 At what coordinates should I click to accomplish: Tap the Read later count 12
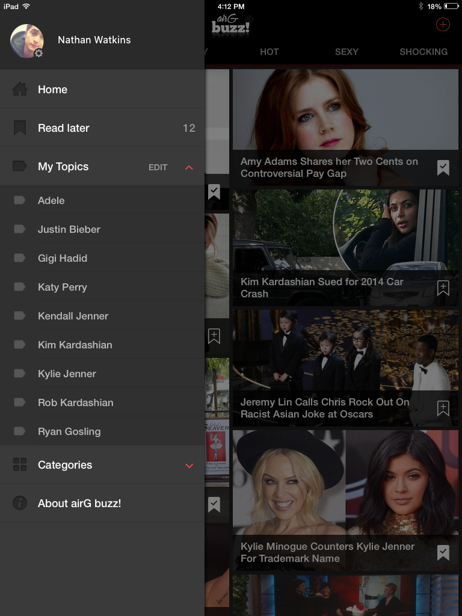pos(189,128)
